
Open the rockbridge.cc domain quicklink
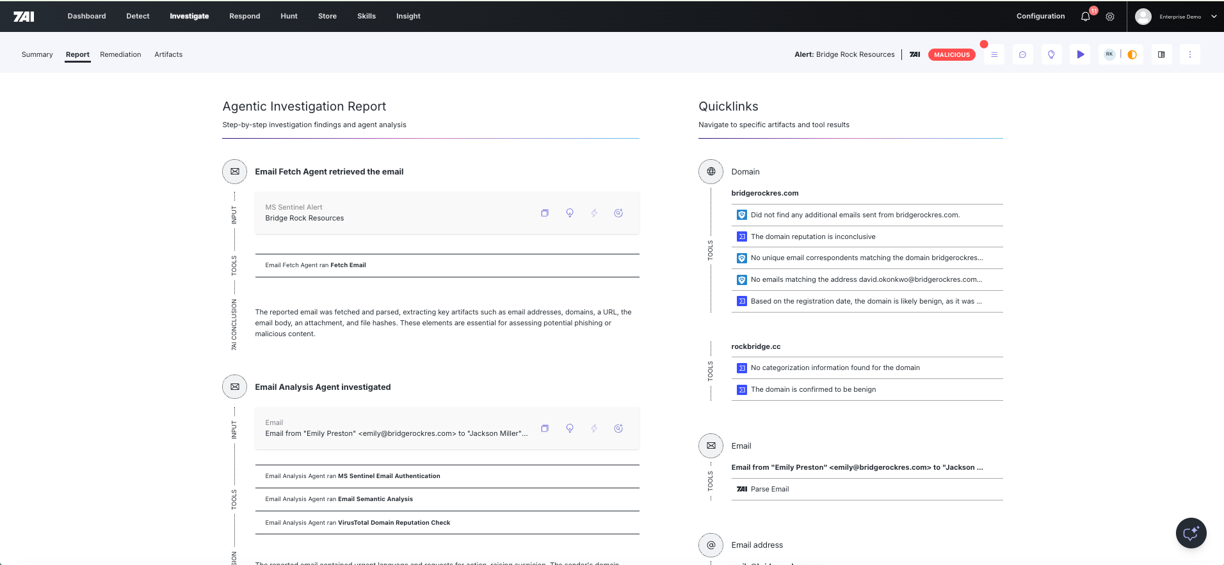coord(756,346)
